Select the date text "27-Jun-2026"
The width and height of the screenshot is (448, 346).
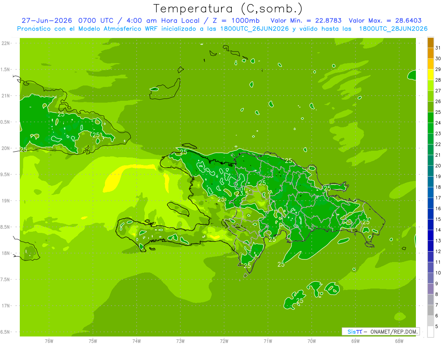click(47, 21)
